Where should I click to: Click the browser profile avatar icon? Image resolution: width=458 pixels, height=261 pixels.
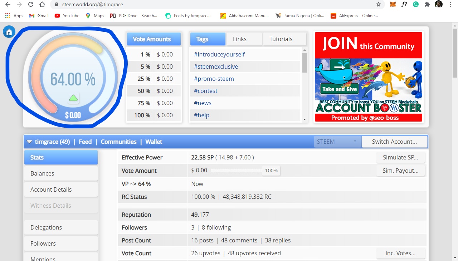438,4
